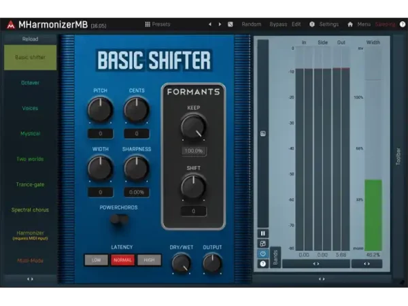This screenshot has height=306, width=408.
Task: Click the Settings info icon
Action: point(312,24)
